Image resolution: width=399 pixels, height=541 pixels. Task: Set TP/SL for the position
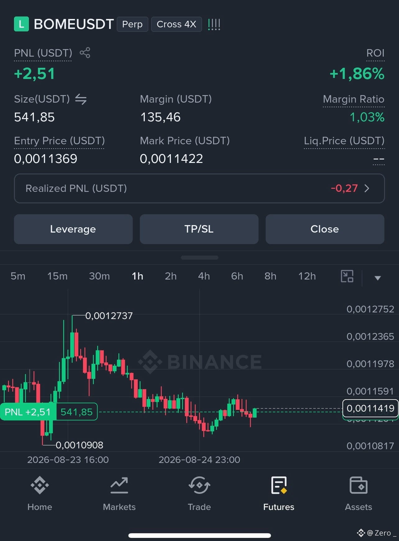click(199, 229)
